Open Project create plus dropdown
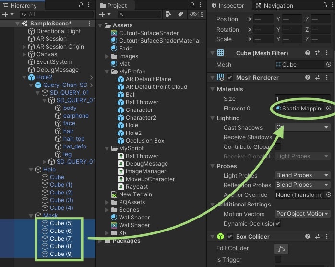This screenshot has height=267, width=335. pyautogui.click(x=105, y=14)
